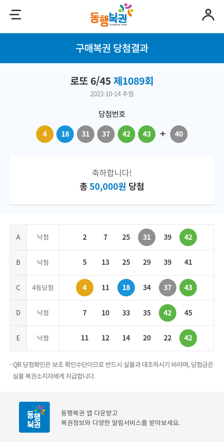Click the 제1089회 round number text
Screen dimensions: 224x442
coord(133,81)
